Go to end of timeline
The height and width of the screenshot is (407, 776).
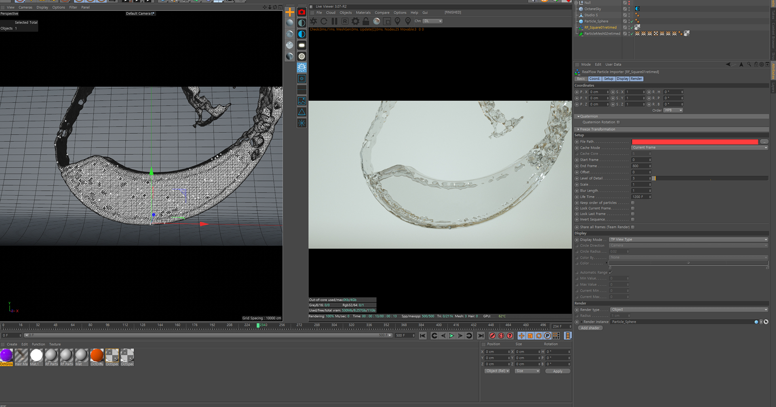tap(481, 336)
